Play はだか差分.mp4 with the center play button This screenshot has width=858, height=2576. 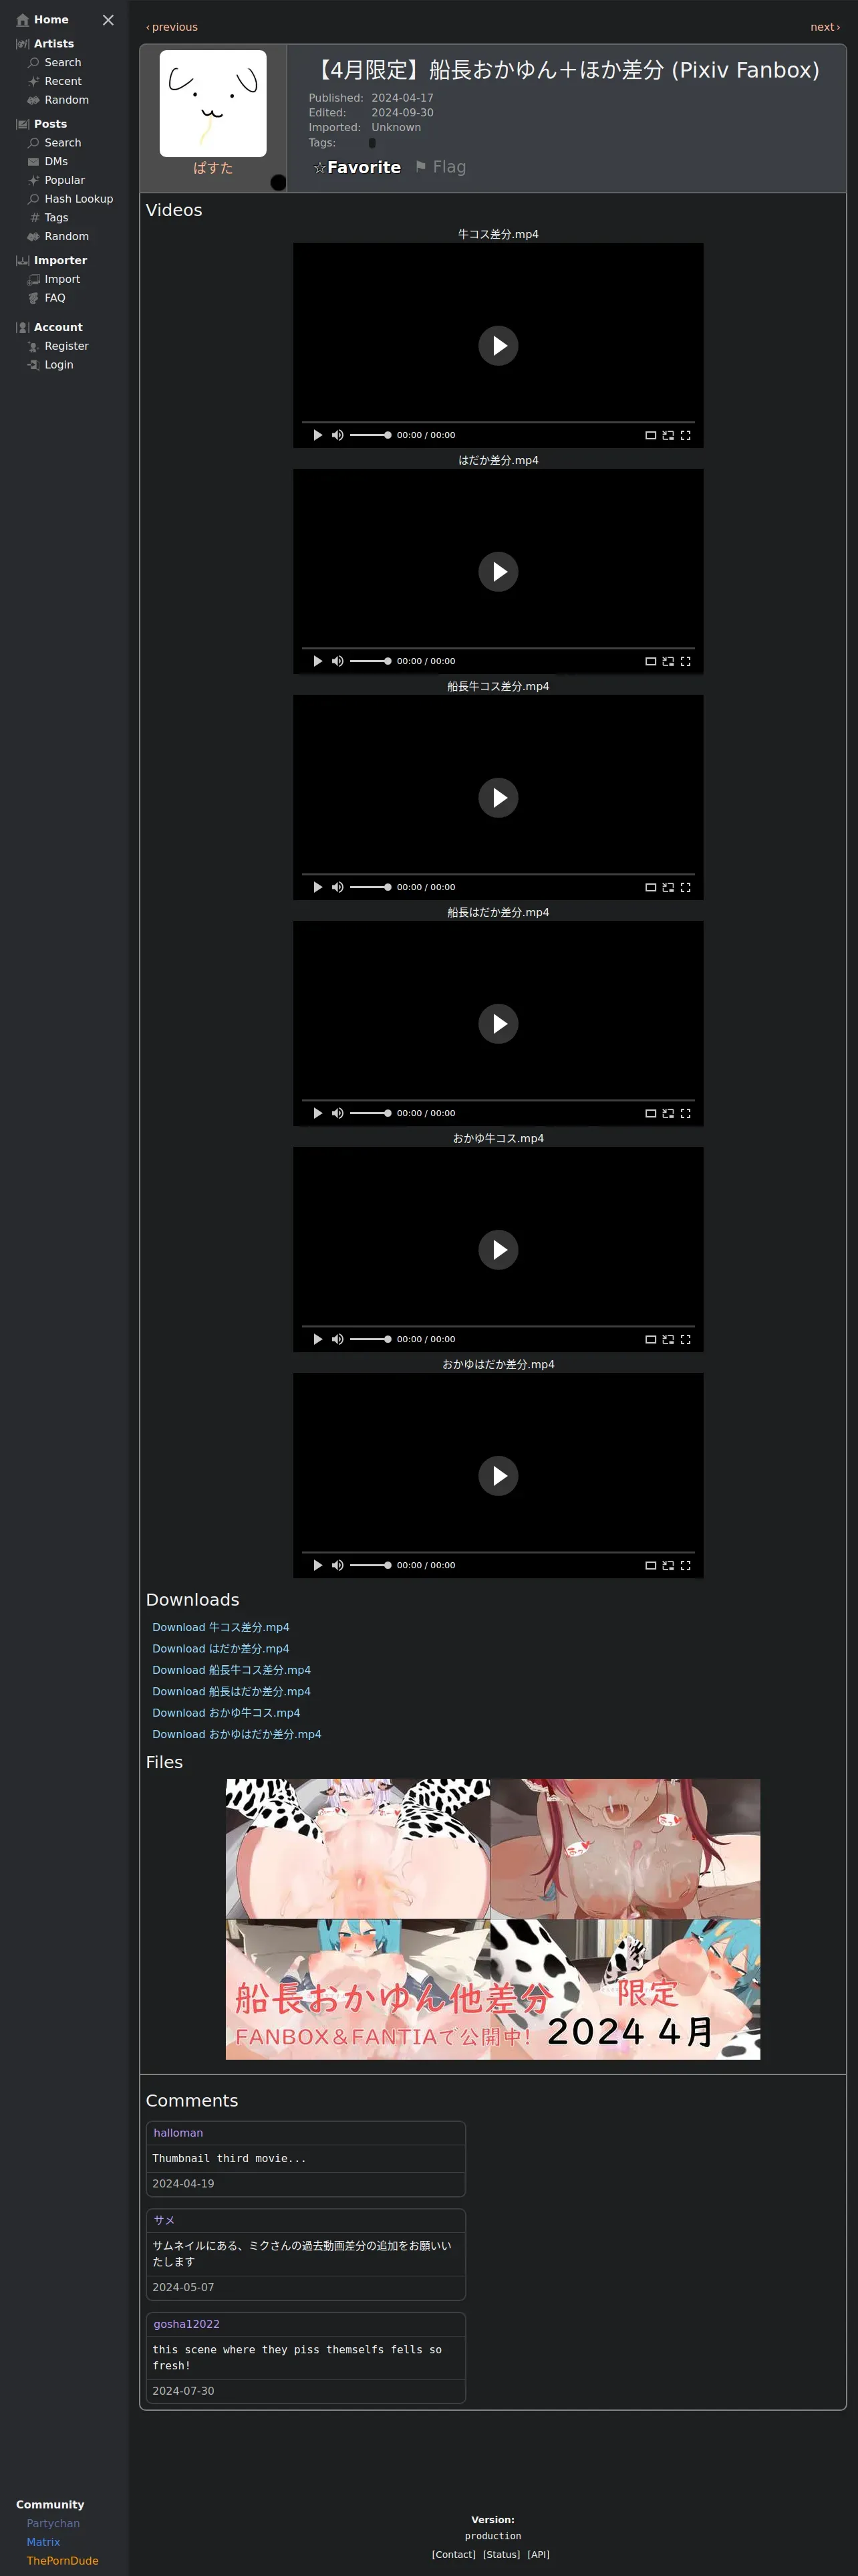498,572
